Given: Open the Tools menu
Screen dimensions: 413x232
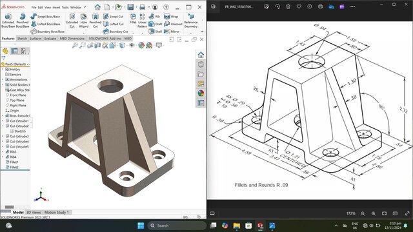Looking at the screenshot, I should 65,7.
